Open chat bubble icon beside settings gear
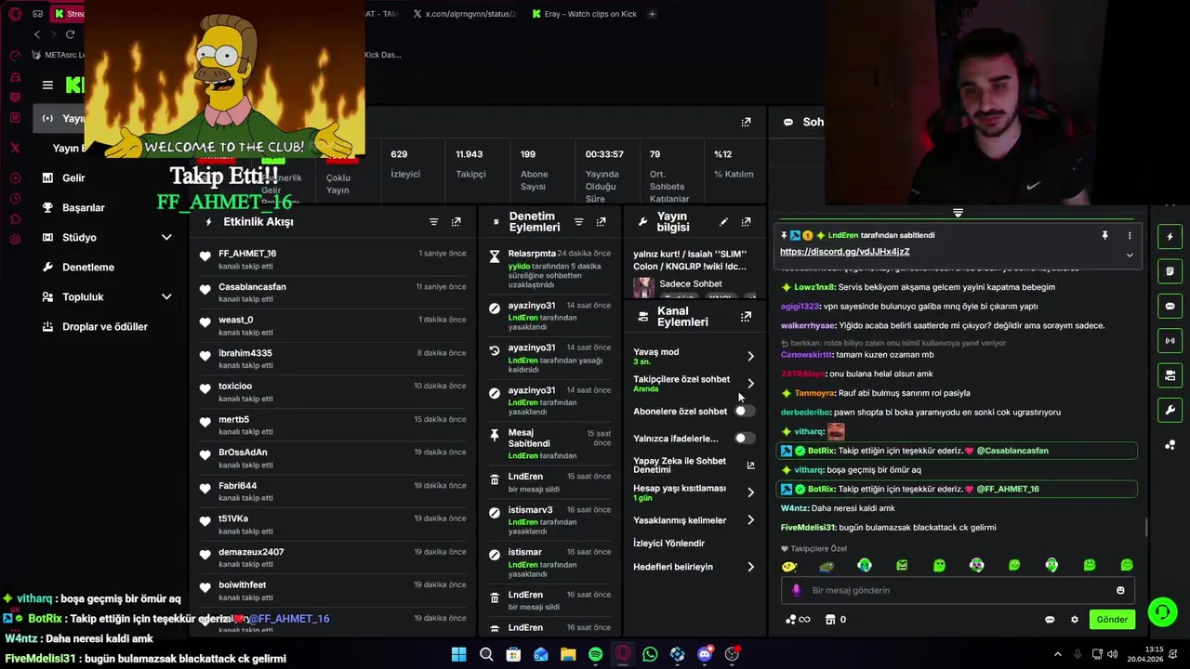 (1050, 620)
